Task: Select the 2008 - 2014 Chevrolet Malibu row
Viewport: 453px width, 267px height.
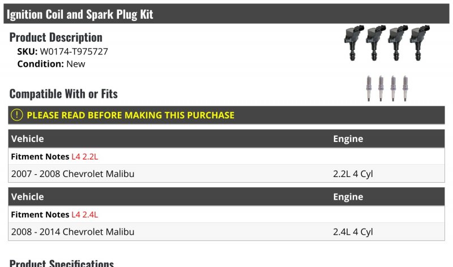Action: coord(72,232)
